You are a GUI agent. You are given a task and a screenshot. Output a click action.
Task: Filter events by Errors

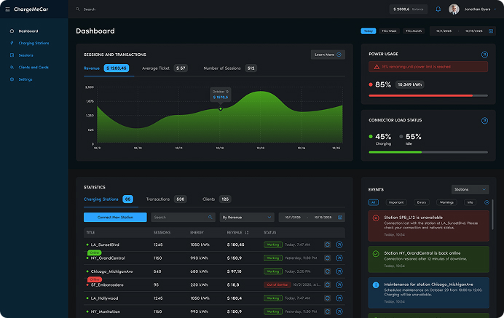pos(422,202)
